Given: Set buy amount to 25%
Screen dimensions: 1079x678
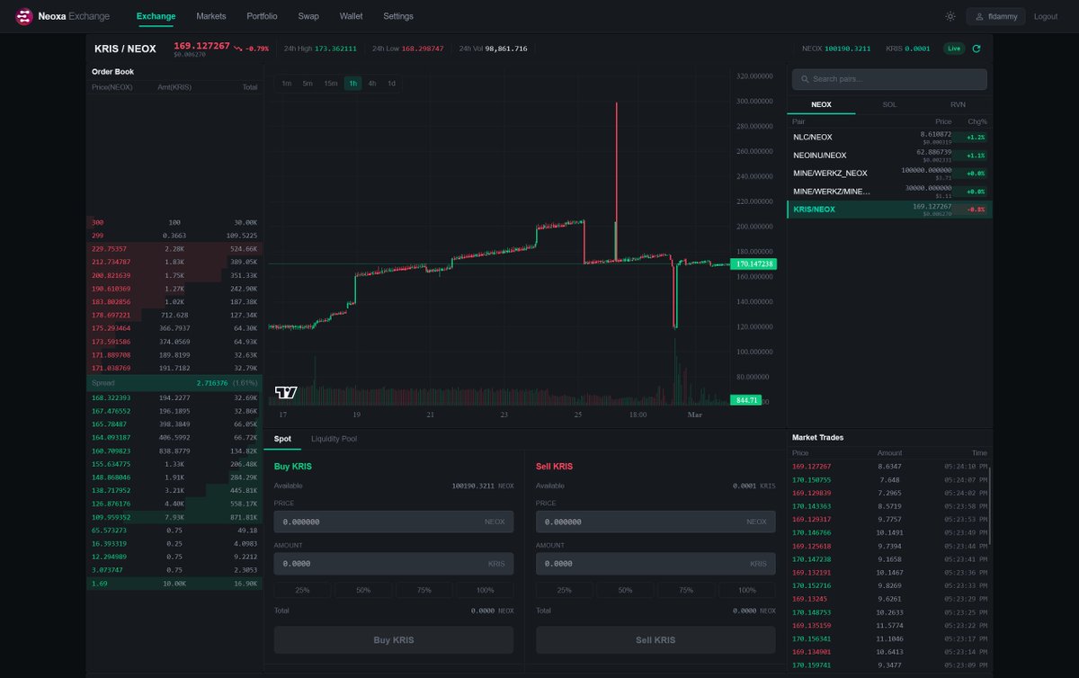Looking at the screenshot, I should pyautogui.click(x=303, y=590).
